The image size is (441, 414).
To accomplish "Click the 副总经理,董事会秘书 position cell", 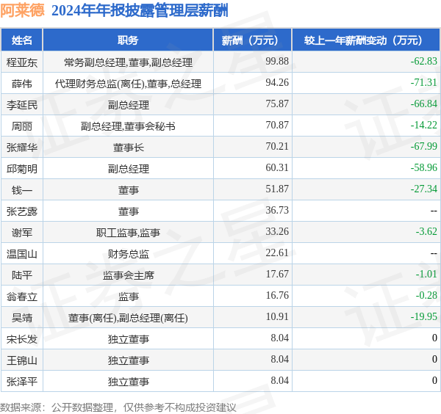I will [x=128, y=126].
